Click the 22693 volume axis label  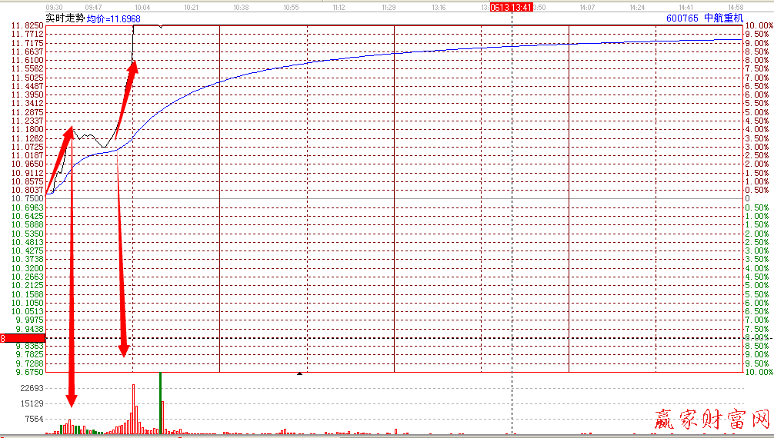point(31,388)
